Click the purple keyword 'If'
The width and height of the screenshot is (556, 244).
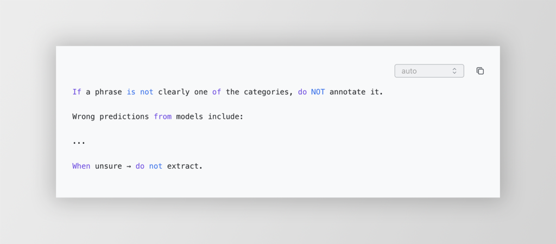point(77,92)
